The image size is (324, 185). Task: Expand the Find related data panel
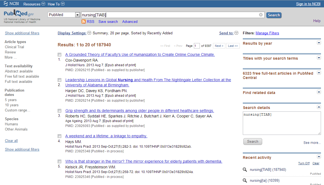319,92
